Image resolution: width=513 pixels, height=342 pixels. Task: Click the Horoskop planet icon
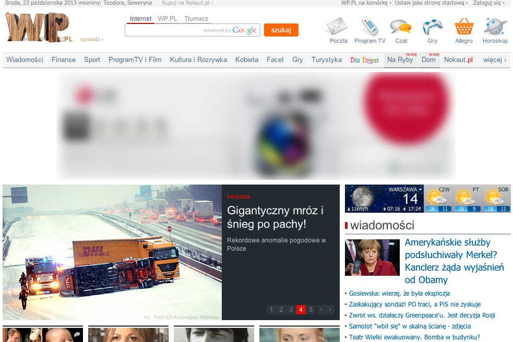coord(495,26)
